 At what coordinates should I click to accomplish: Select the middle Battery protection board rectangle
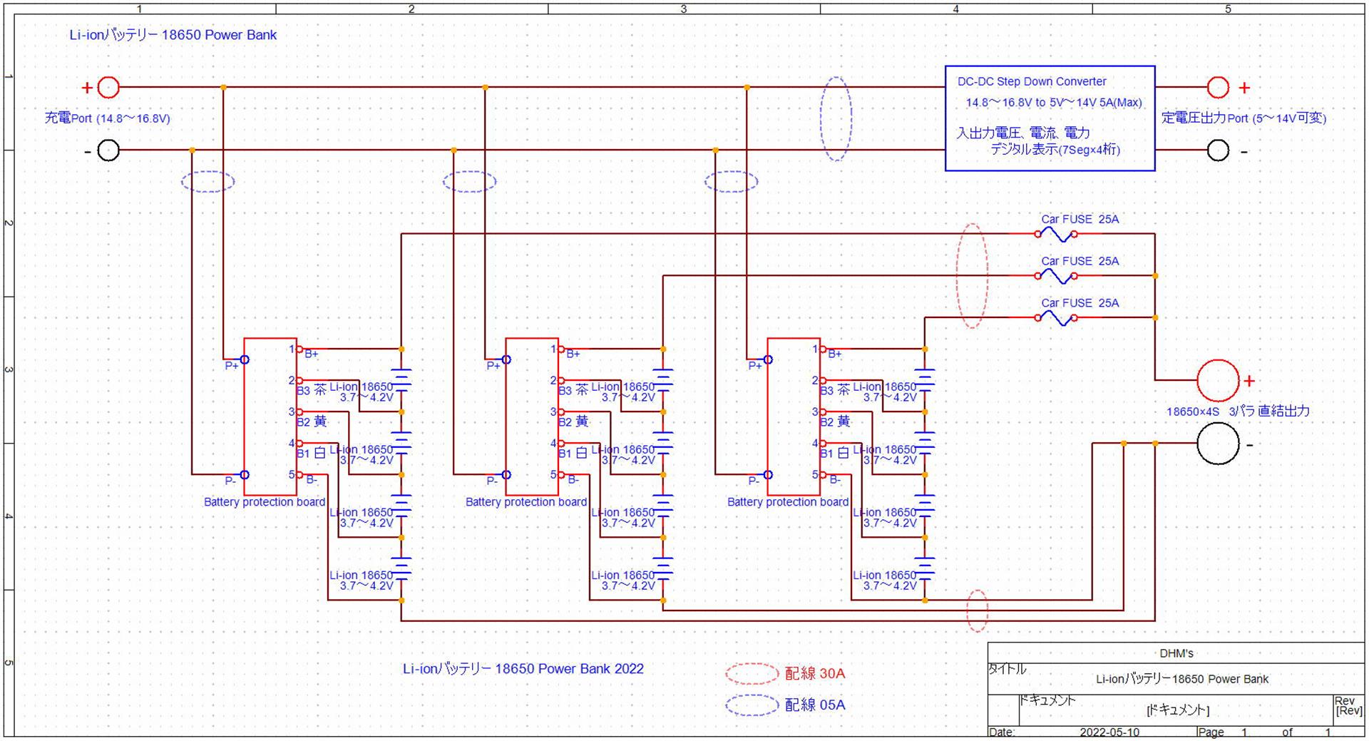point(532,417)
